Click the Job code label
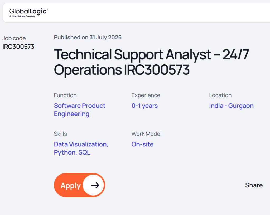270x215 pixels. [14, 38]
